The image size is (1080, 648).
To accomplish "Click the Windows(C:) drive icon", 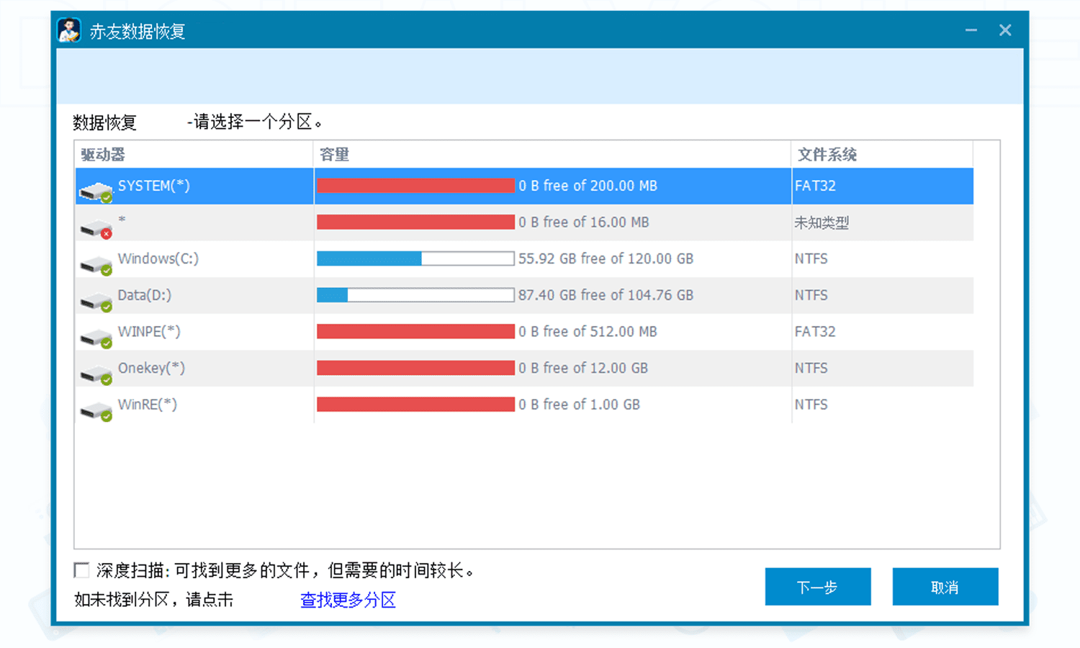I will [x=96, y=265].
